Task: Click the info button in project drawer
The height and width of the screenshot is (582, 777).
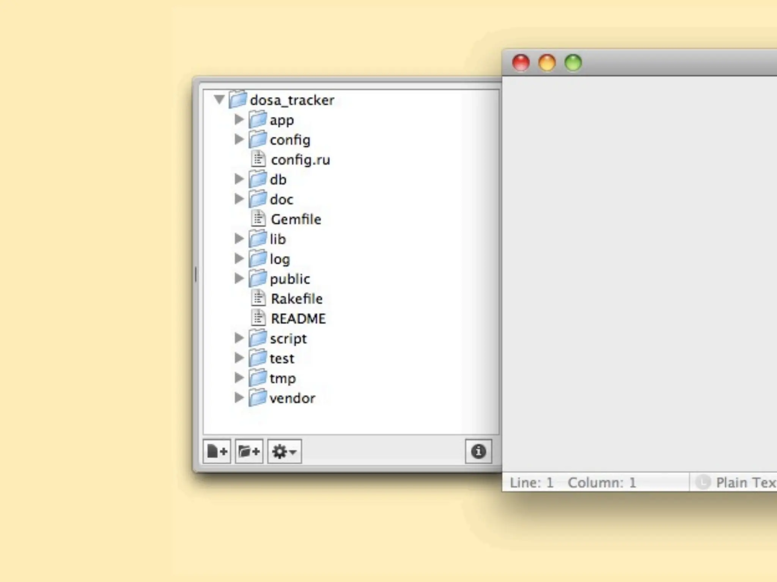Action: click(478, 451)
